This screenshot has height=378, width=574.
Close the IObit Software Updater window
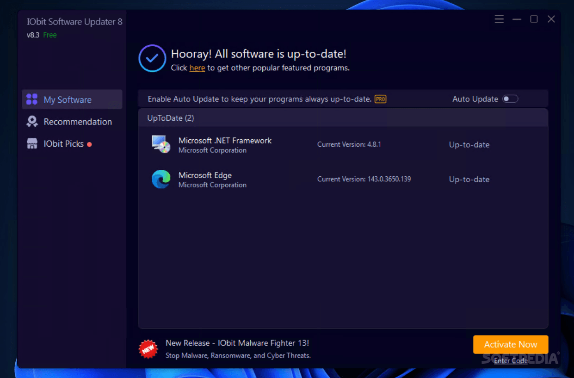551,19
